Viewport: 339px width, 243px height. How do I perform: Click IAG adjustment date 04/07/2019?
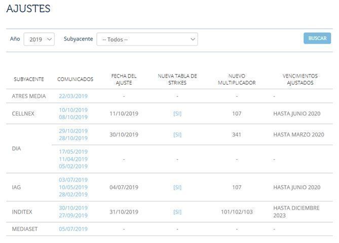(124, 187)
